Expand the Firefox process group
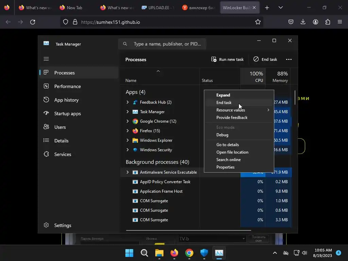 click(127, 131)
